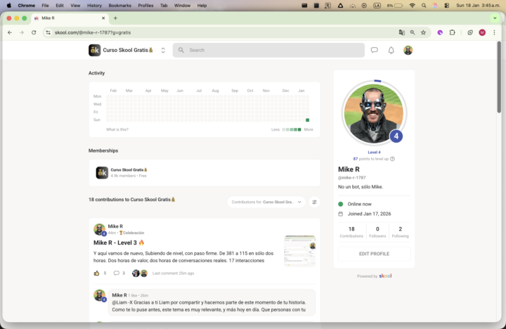Like the Mike R - Level 3 post
This screenshot has width=506, height=329.
click(x=96, y=273)
